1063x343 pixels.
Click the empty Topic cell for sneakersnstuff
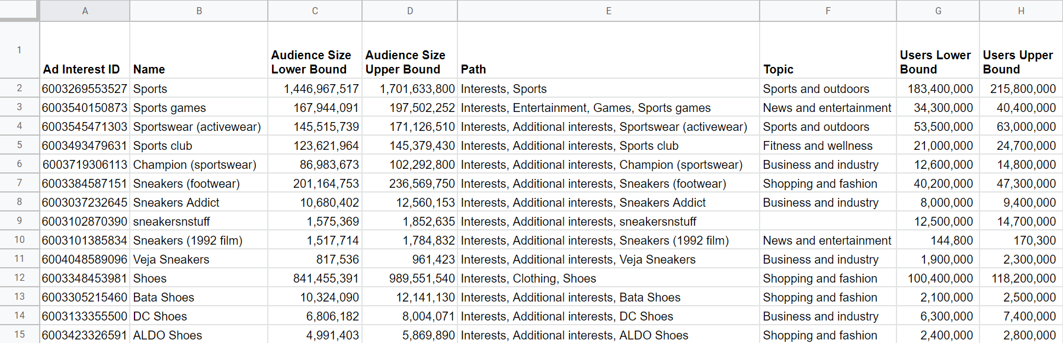coord(827,221)
